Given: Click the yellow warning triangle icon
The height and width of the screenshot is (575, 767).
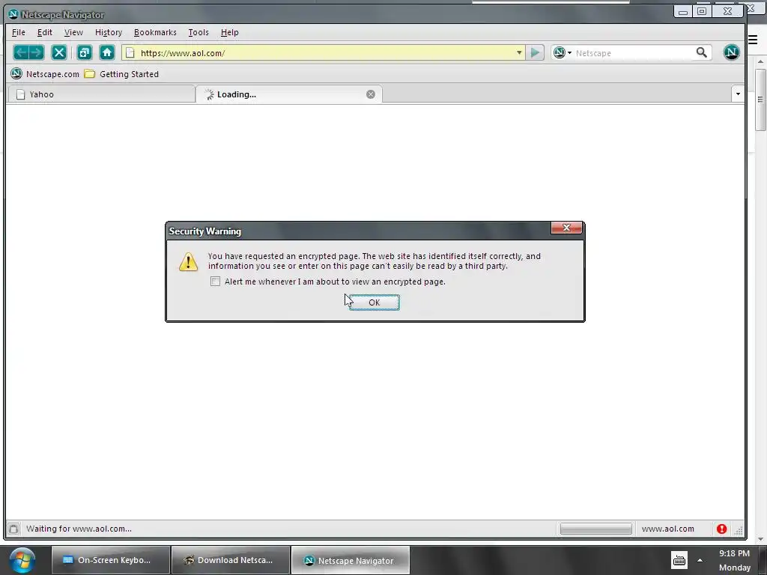Looking at the screenshot, I should (x=188, y=261).
